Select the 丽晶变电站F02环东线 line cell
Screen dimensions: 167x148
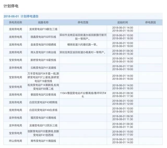coord(43,37)
